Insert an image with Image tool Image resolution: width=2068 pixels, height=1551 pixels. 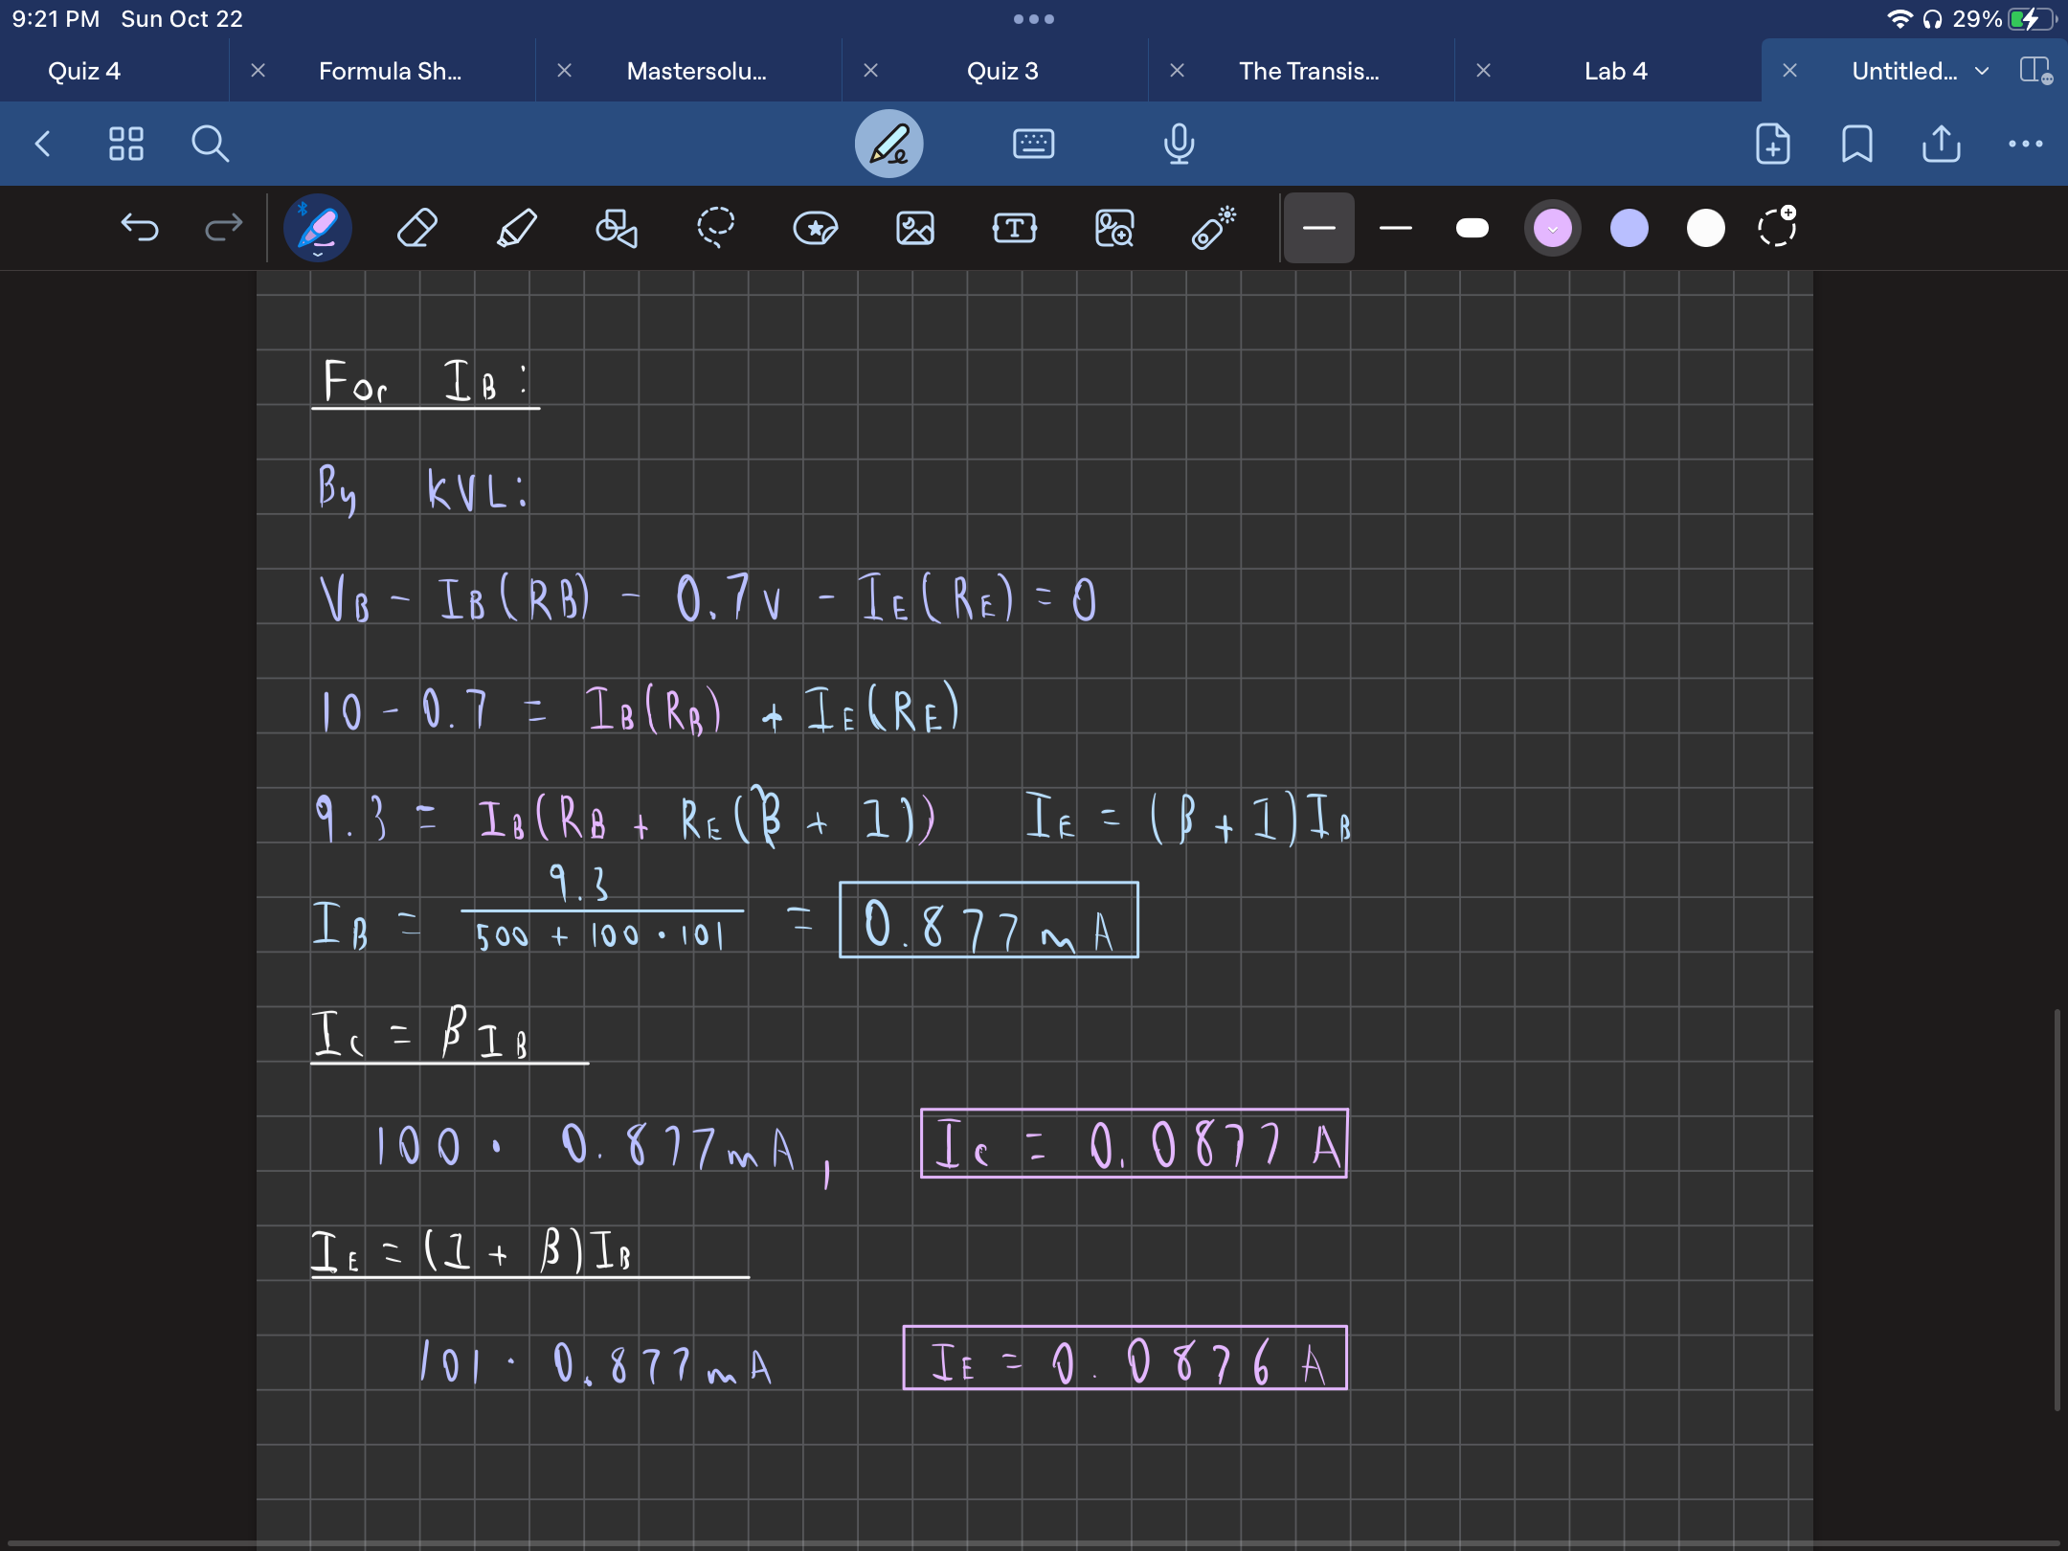(x=914, y=228)
